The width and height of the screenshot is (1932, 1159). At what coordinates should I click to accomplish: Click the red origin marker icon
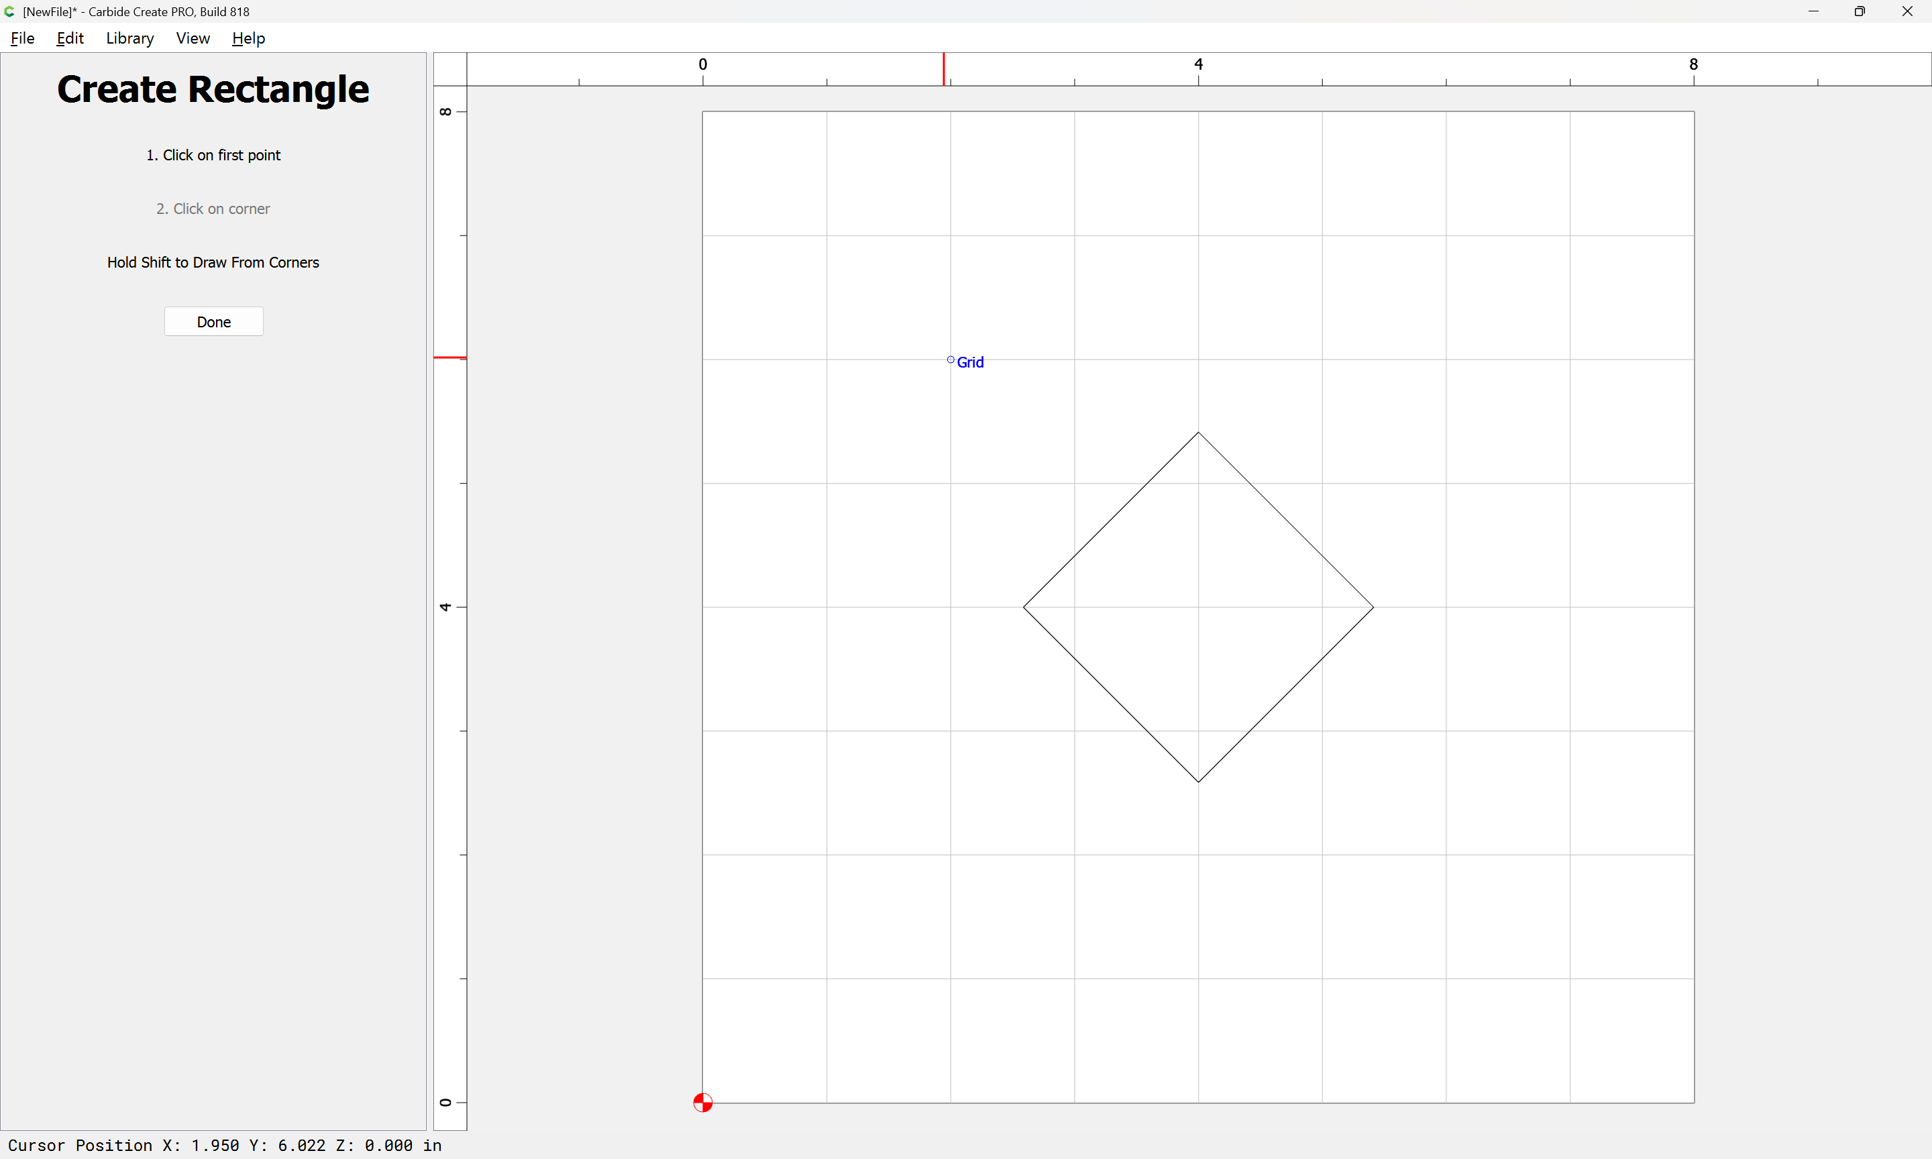(703, 1102)
